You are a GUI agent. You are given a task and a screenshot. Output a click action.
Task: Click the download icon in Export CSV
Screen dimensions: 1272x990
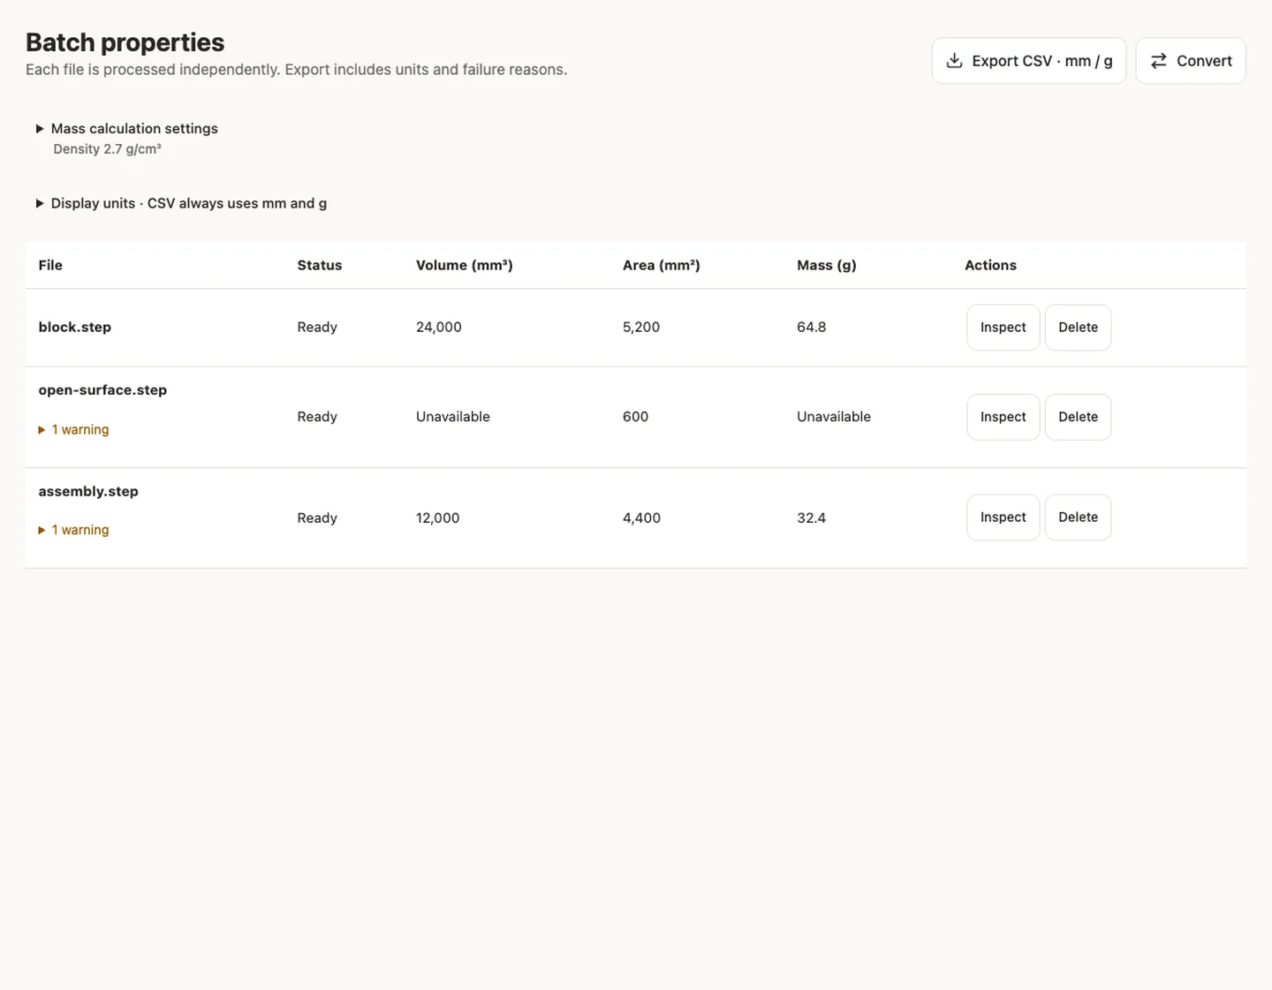point(954,61)
